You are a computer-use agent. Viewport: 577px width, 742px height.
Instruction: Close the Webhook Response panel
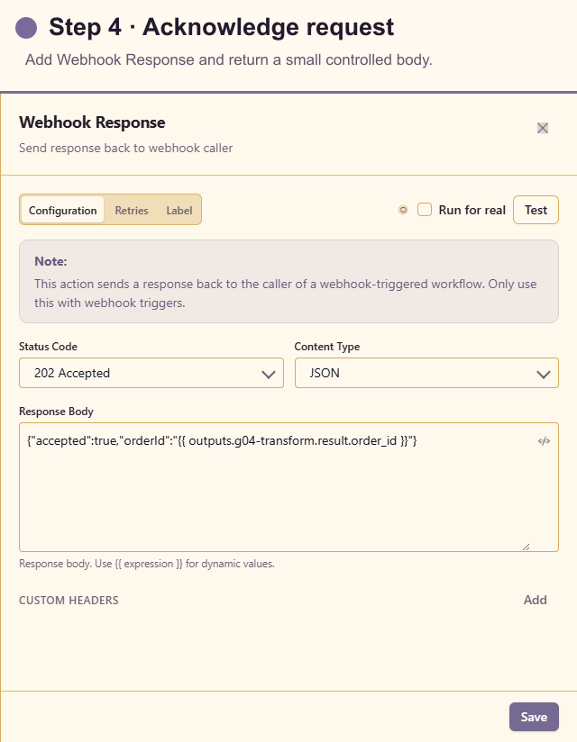point(543,128)
